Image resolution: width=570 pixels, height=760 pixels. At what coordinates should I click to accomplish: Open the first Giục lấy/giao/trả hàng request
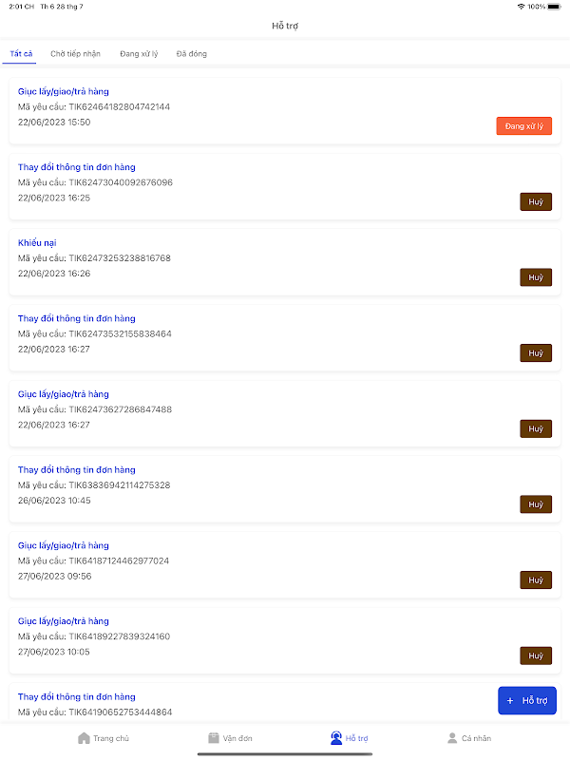(64, 91)
